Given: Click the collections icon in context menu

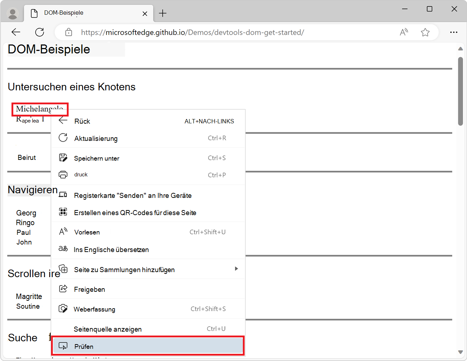Looking at the screenshot, I should [x=63, y=269].
